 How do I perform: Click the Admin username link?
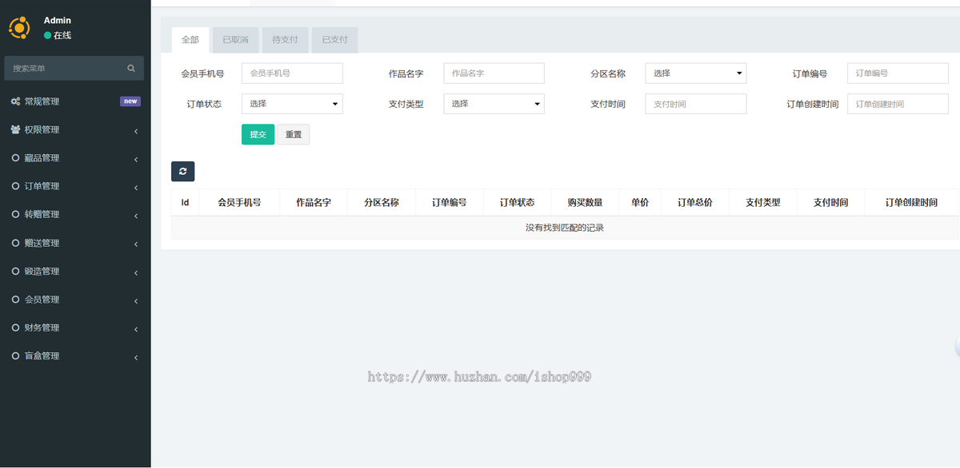pos(58,20)
